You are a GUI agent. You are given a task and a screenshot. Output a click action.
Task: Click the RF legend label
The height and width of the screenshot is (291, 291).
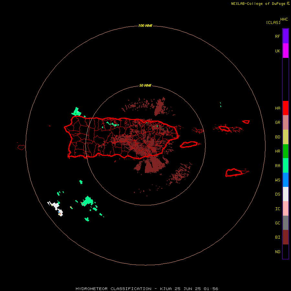click(x=277, y=36)
